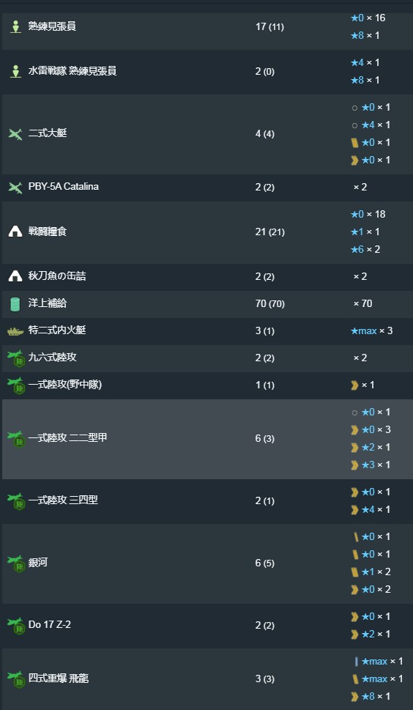Click the 銀河 land bomber icon

tap(16, 563)
